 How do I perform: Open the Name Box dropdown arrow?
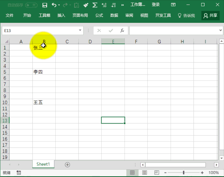[80, 31]
